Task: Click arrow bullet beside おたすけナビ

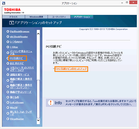Action: coord(8,64)
